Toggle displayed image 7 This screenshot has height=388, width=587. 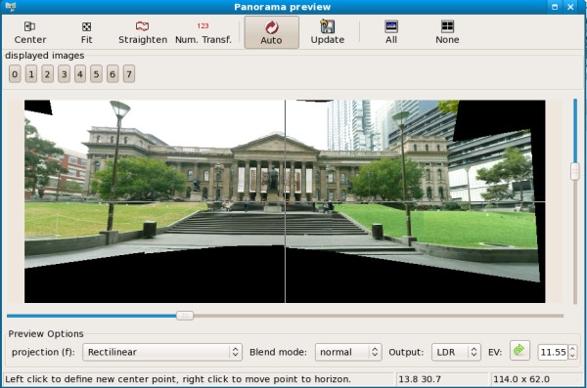coord(129,74)
